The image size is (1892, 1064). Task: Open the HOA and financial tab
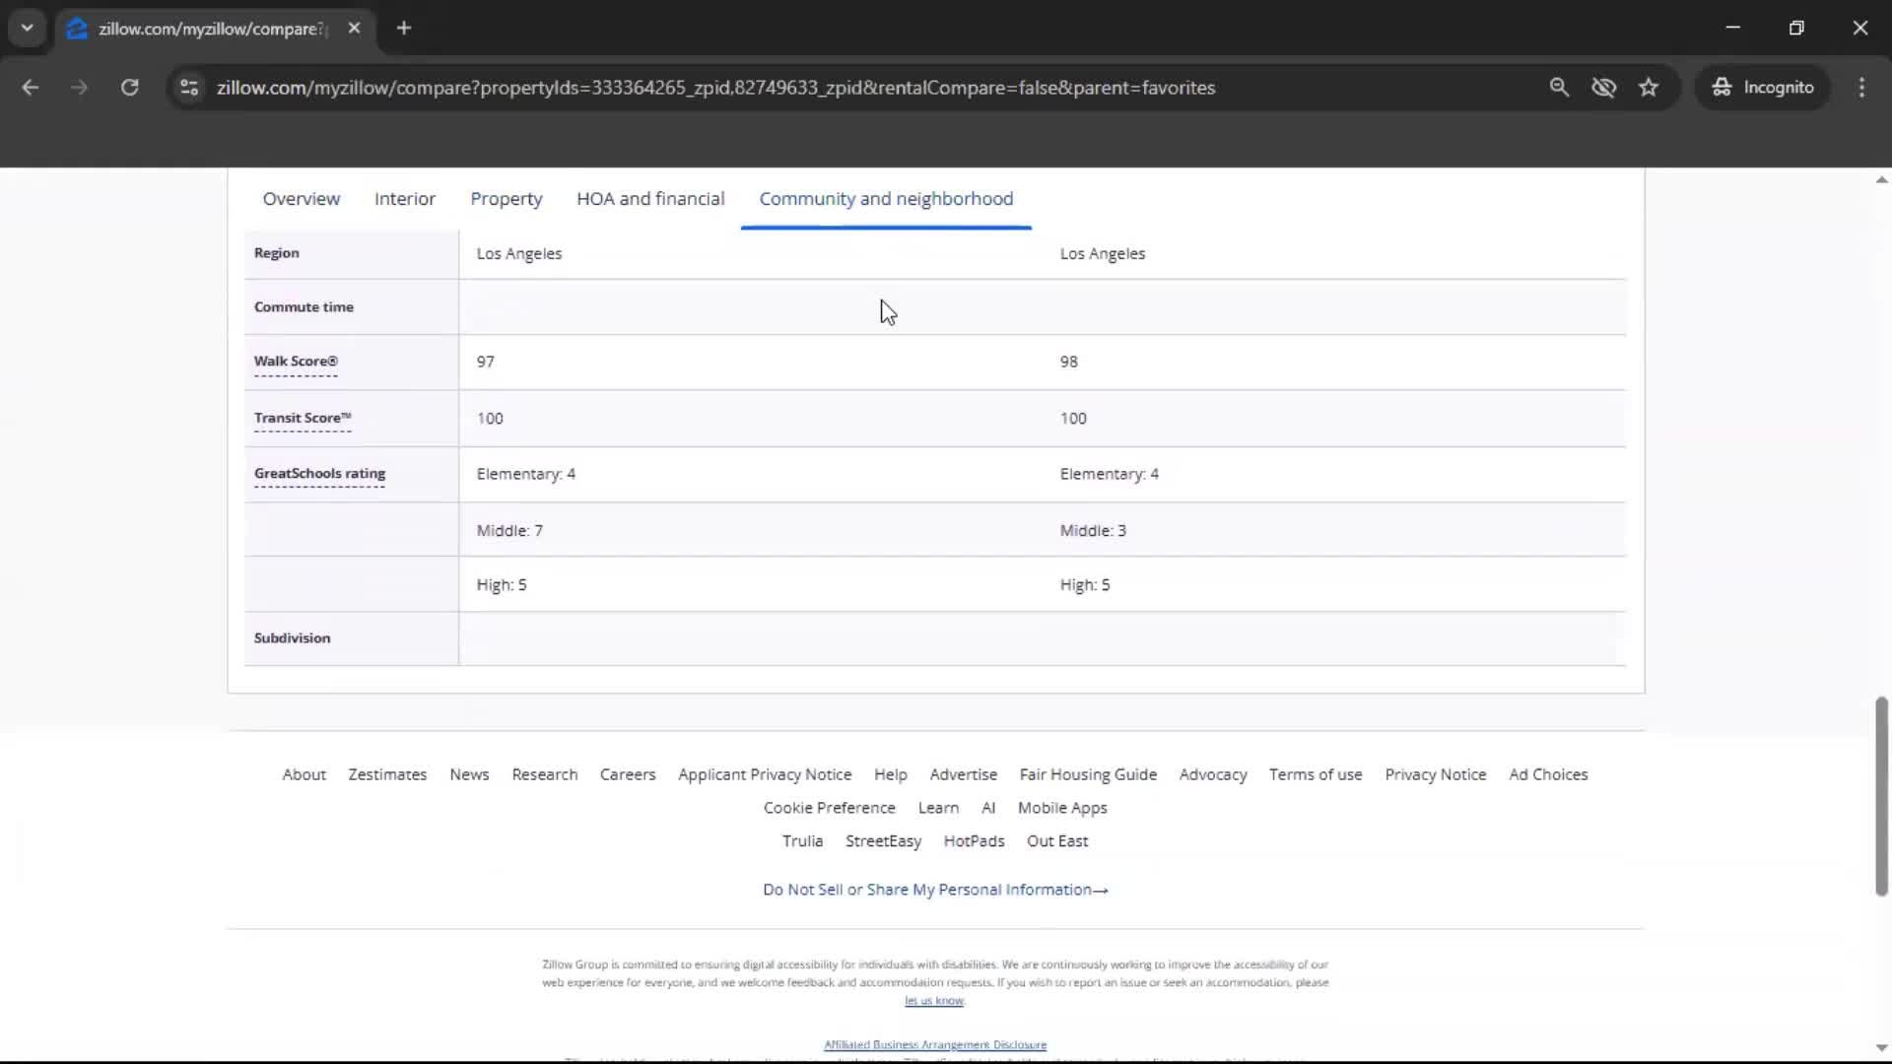point(649,198)
